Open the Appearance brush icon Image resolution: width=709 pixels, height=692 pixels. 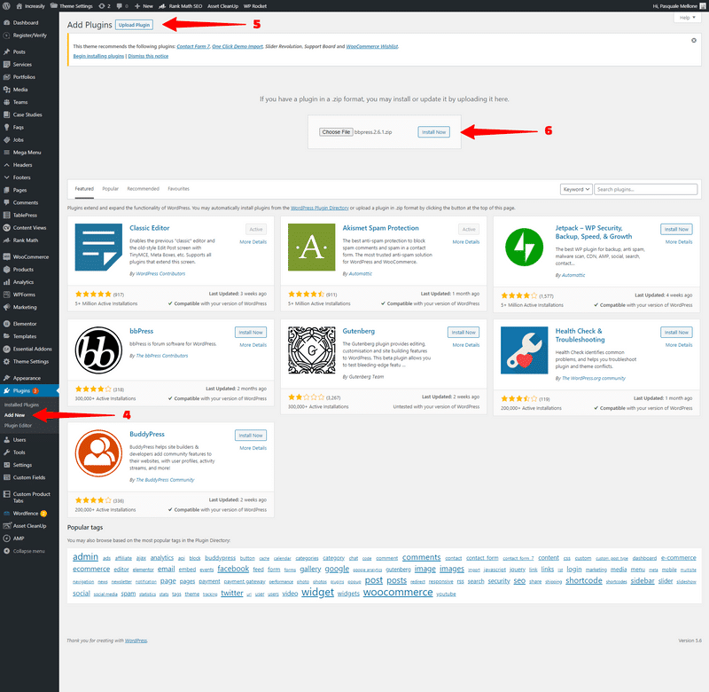6,378
